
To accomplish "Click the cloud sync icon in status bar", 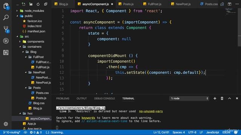I will coord(25,132).
